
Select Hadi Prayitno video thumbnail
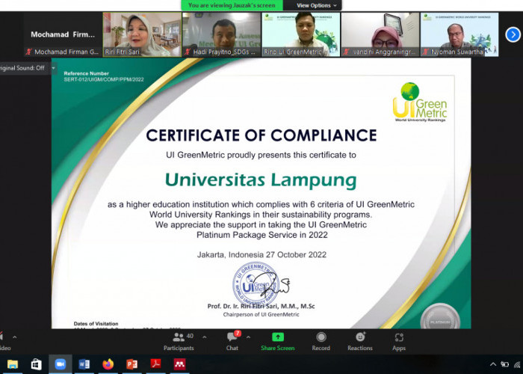click(221, 34)
